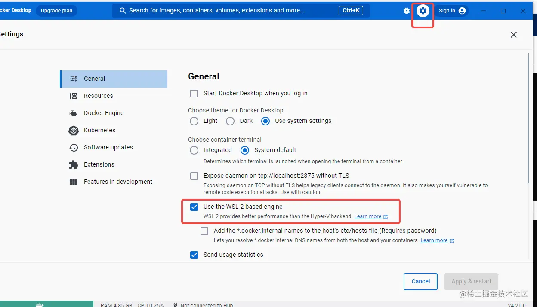The height and width of the screenshot is (307, 537).
Task: Click the settings vertical scrollbar
Action: click(529, 118)
